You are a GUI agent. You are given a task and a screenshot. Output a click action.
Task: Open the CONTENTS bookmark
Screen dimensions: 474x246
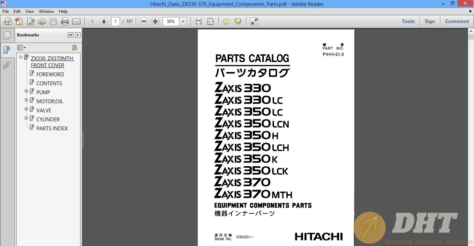tap(49, 83)
